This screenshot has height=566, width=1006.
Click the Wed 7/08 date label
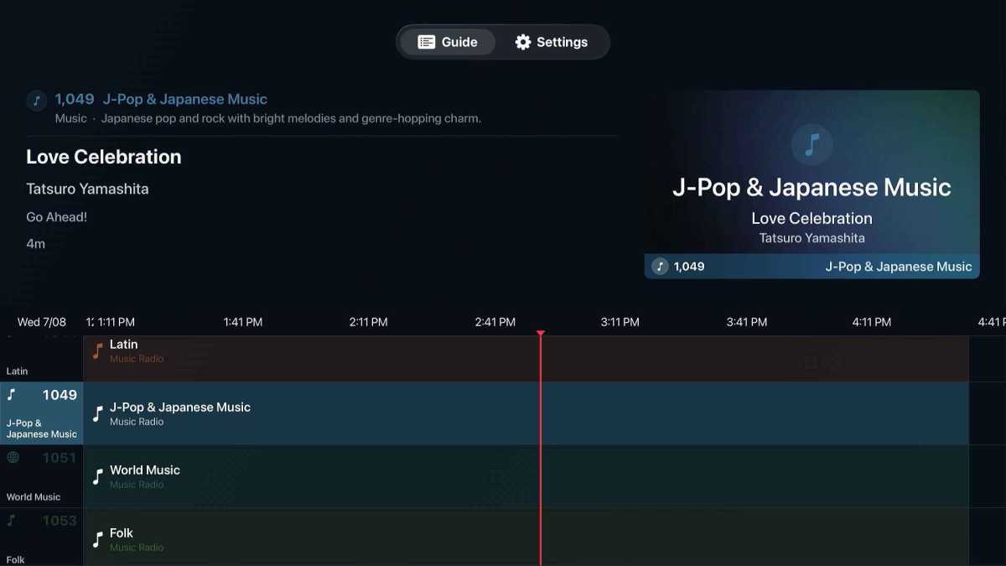(x=42, y=322)
